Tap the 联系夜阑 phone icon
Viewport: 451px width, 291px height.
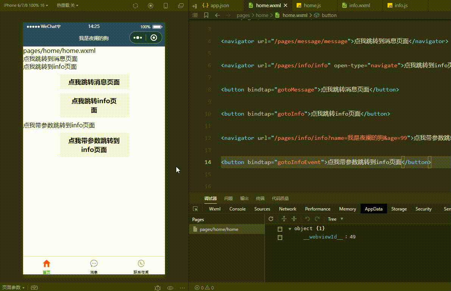tap(141, 264)
